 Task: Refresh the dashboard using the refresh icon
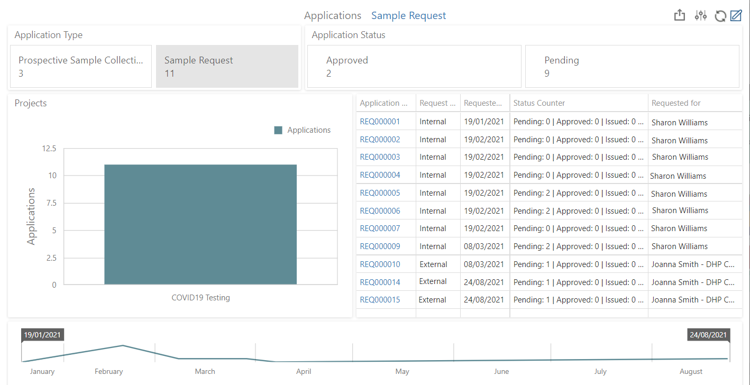[x=720, y=15]
